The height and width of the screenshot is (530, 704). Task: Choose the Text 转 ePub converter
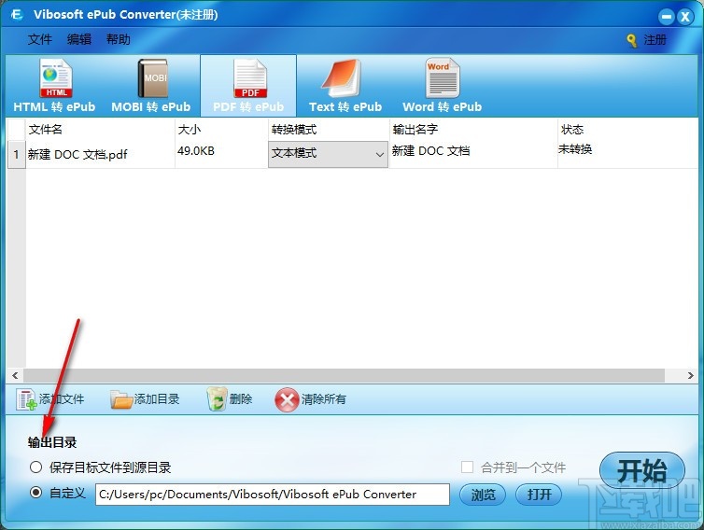(x=345, y=86)
